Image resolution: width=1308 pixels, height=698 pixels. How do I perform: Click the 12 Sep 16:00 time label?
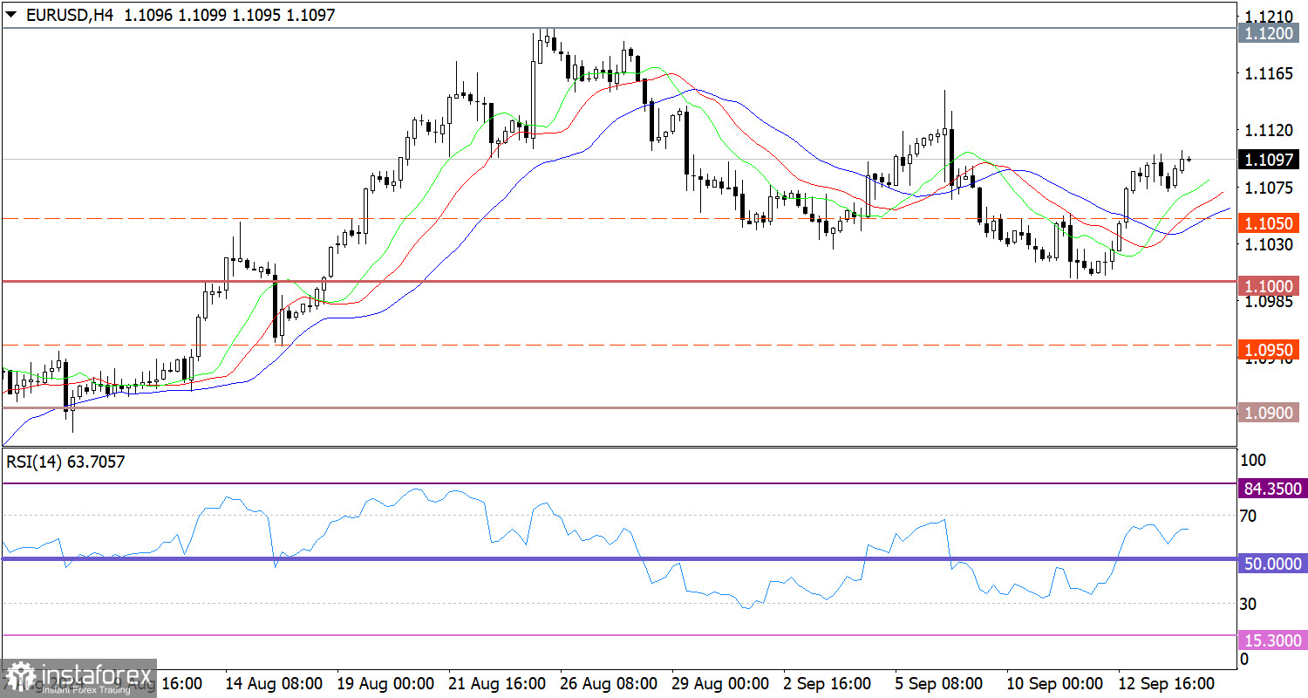(x=1167, y=682)
